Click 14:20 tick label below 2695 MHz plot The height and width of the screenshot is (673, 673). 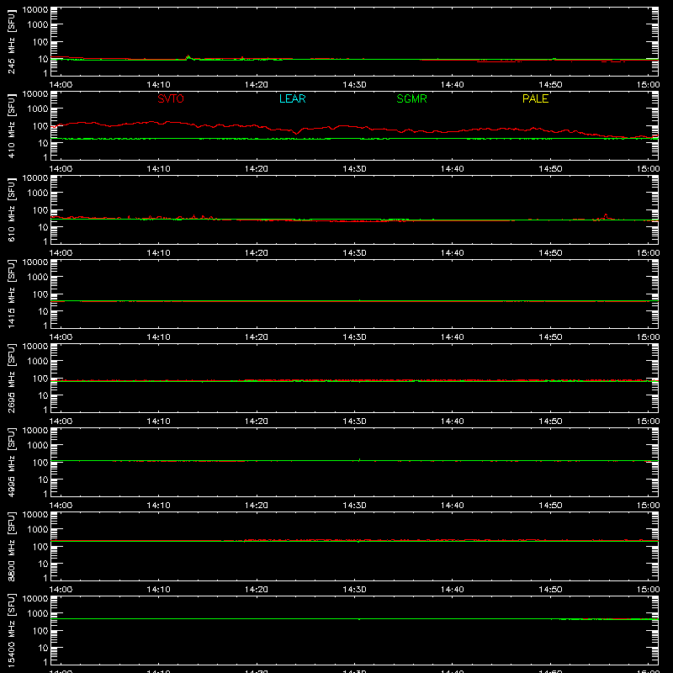point(257,421)
